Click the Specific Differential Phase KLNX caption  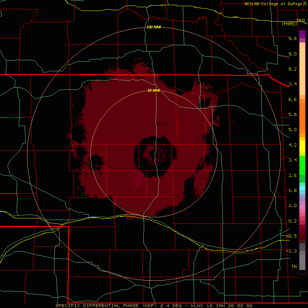tap(154, 306)
